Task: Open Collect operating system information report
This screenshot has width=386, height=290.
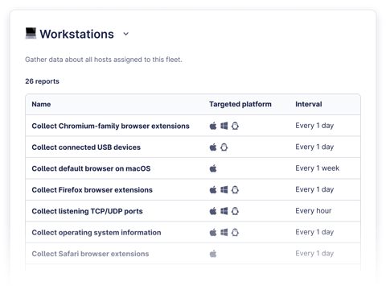Action: point(96,233)
